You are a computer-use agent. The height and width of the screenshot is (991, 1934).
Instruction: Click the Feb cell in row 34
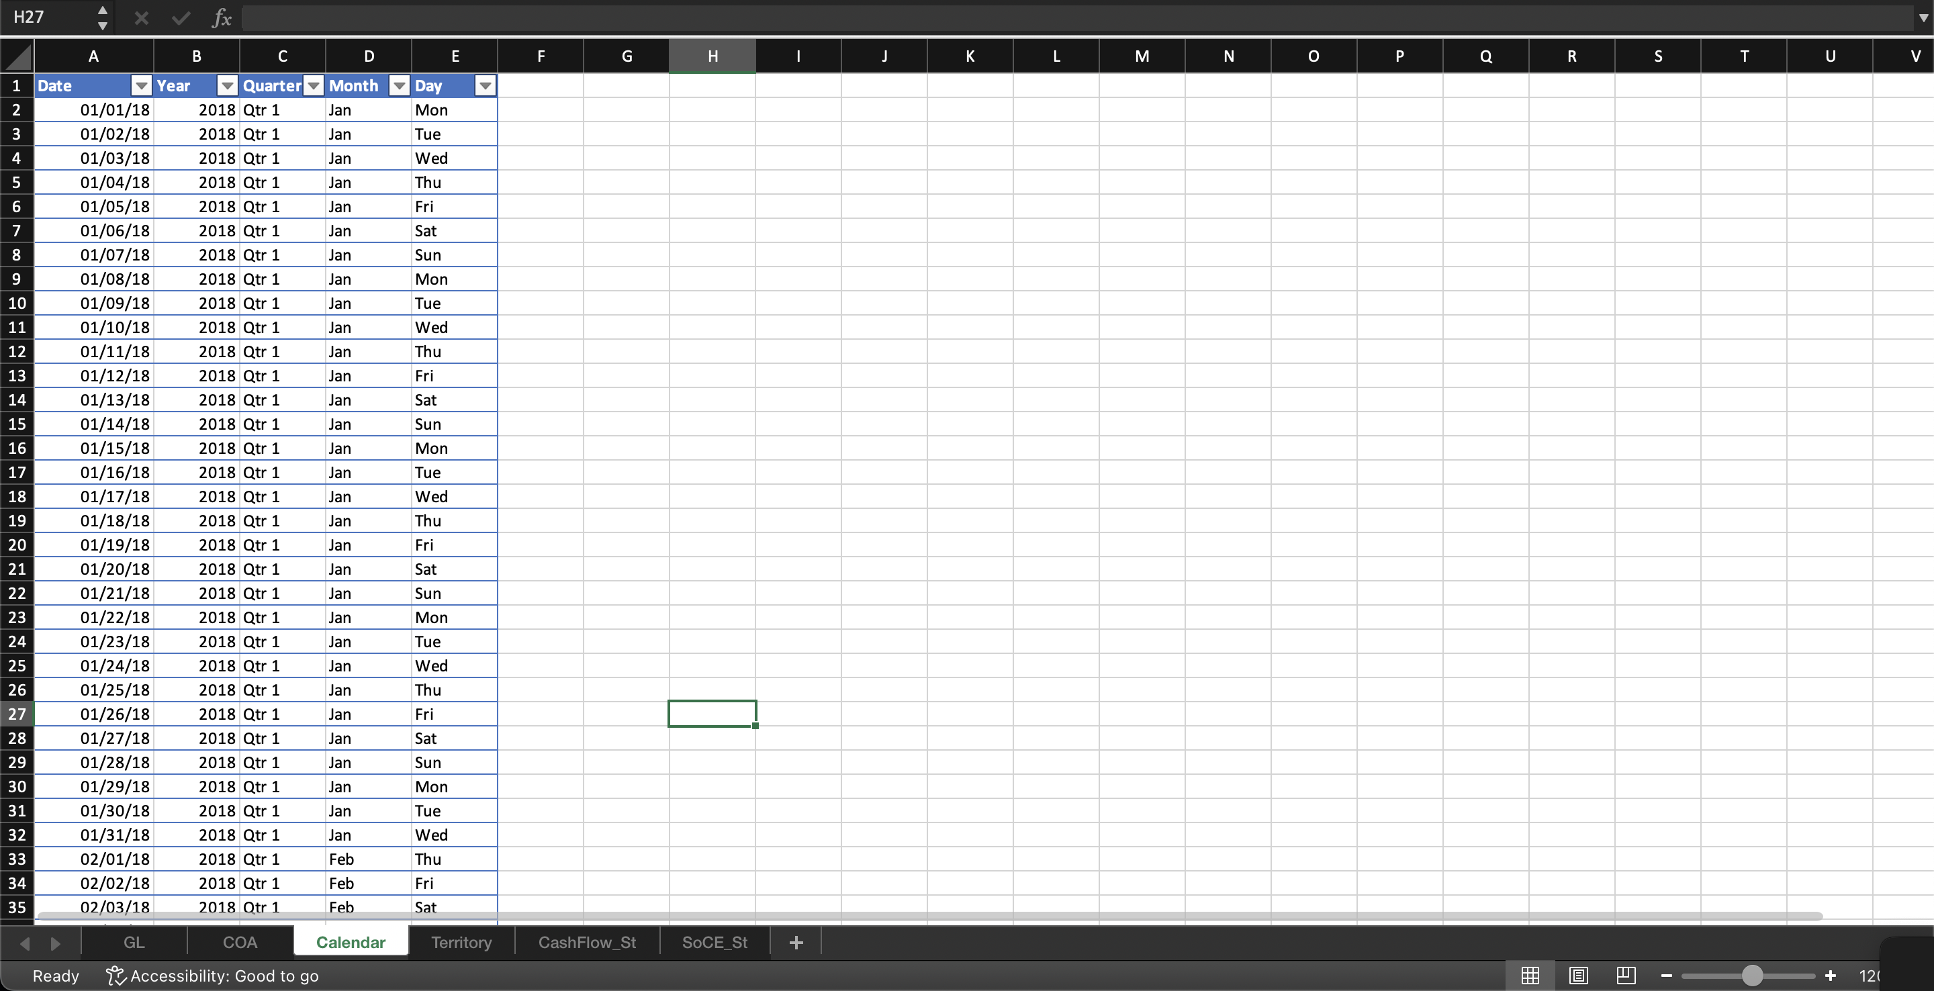369,883
